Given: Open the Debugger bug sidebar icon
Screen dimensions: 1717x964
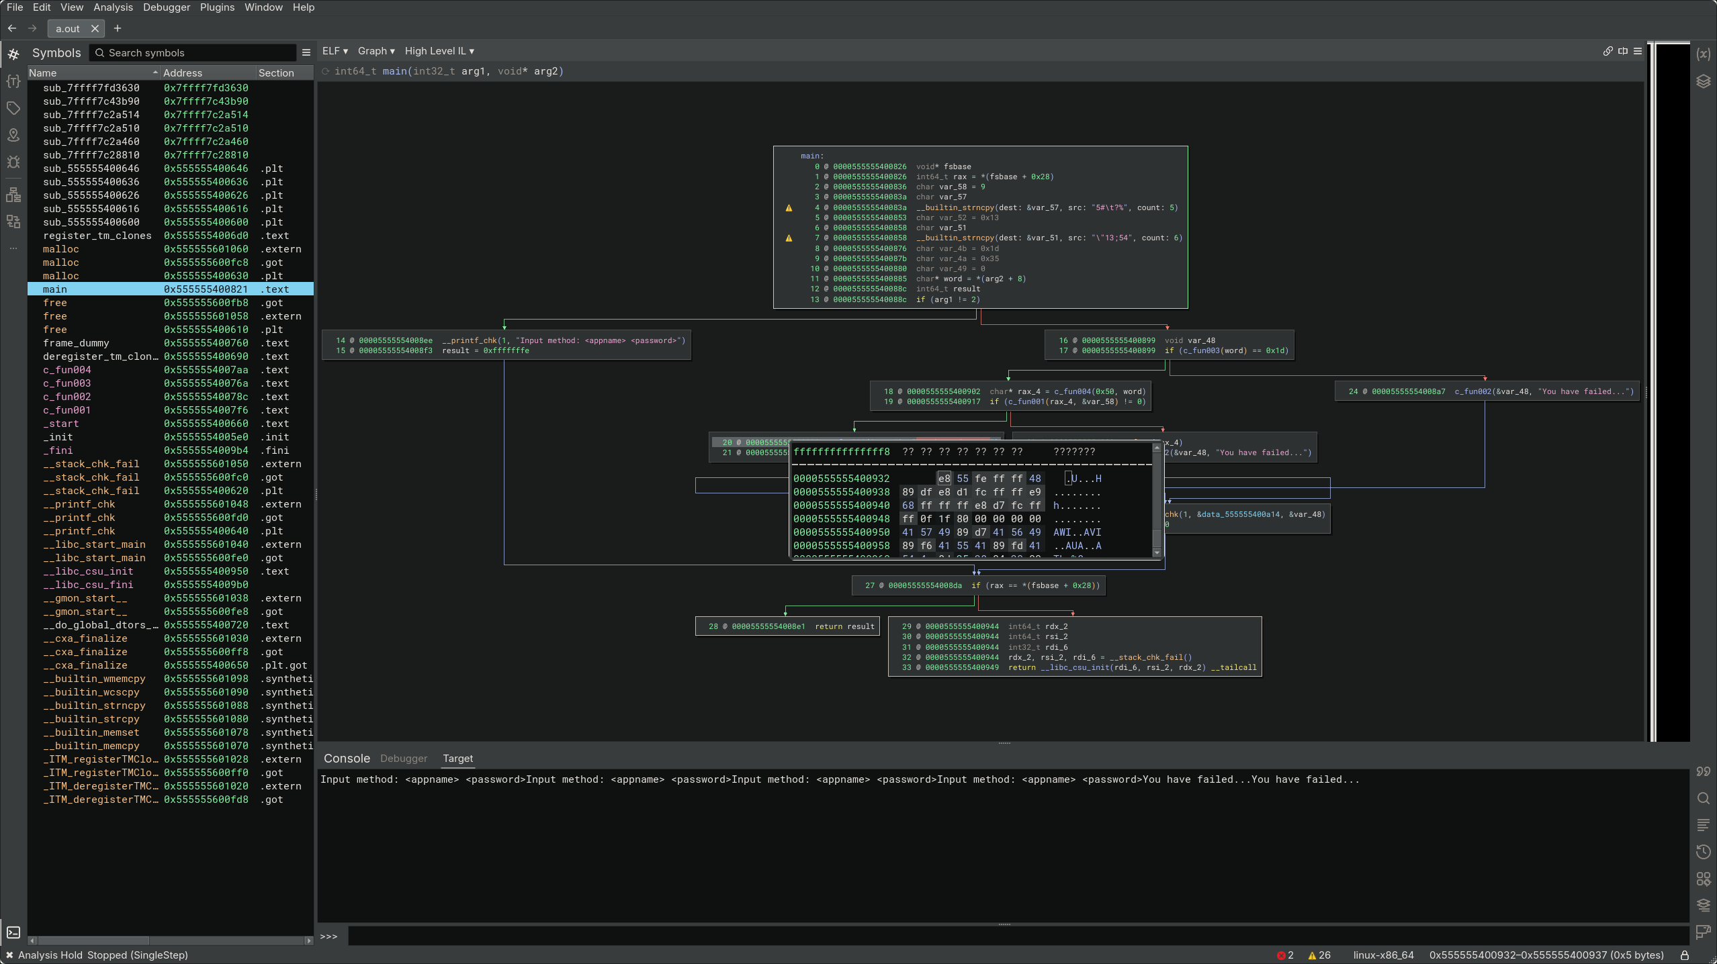Looking at the screenshot, I should tap(13, 162).
